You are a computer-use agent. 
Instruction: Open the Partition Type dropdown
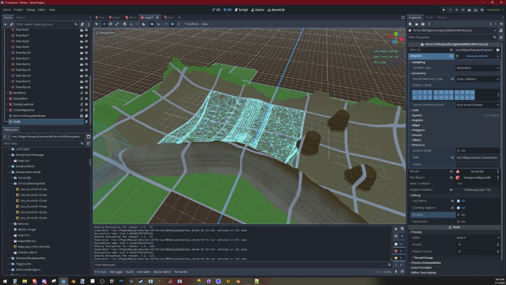coord(477,68)
